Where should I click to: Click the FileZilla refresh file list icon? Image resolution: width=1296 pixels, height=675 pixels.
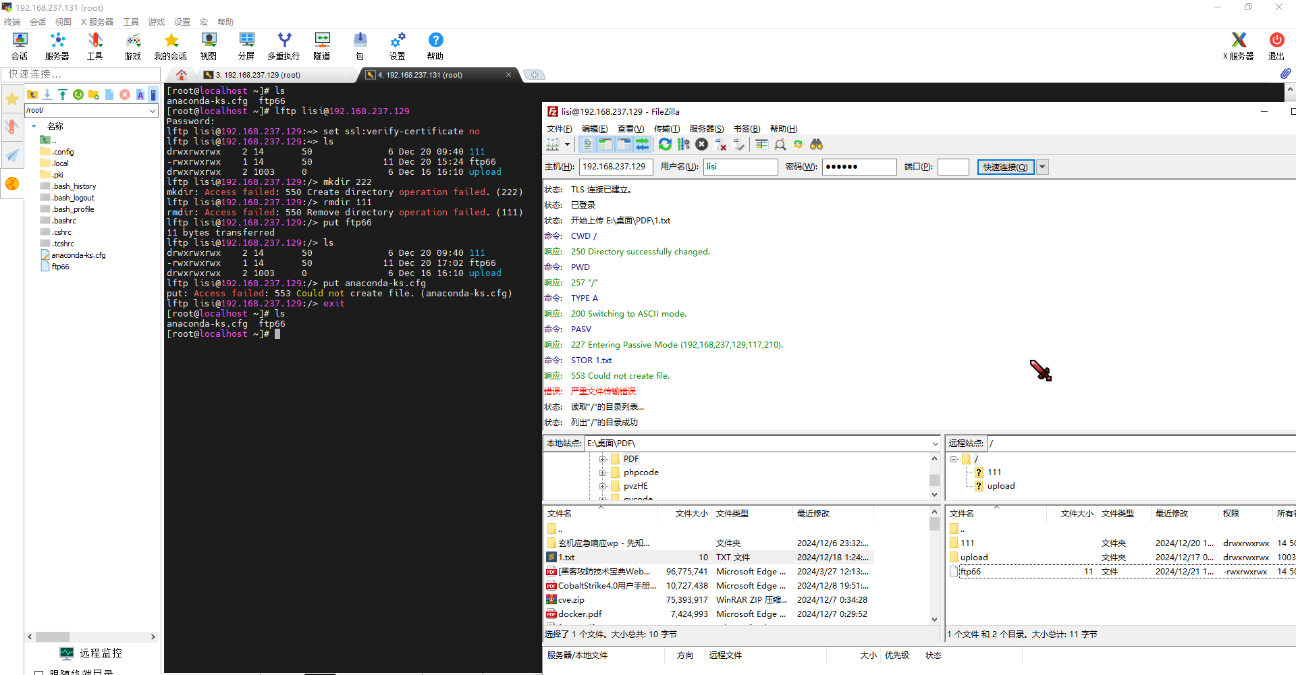pyautogui.click(x=665, y=144)
